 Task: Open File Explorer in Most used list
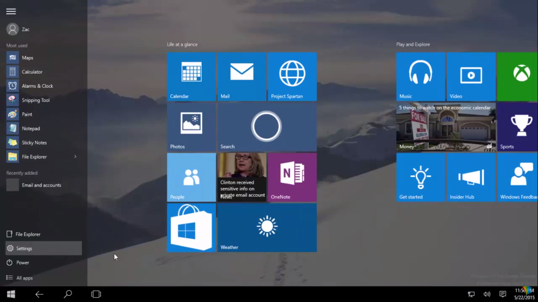[38, 157]
